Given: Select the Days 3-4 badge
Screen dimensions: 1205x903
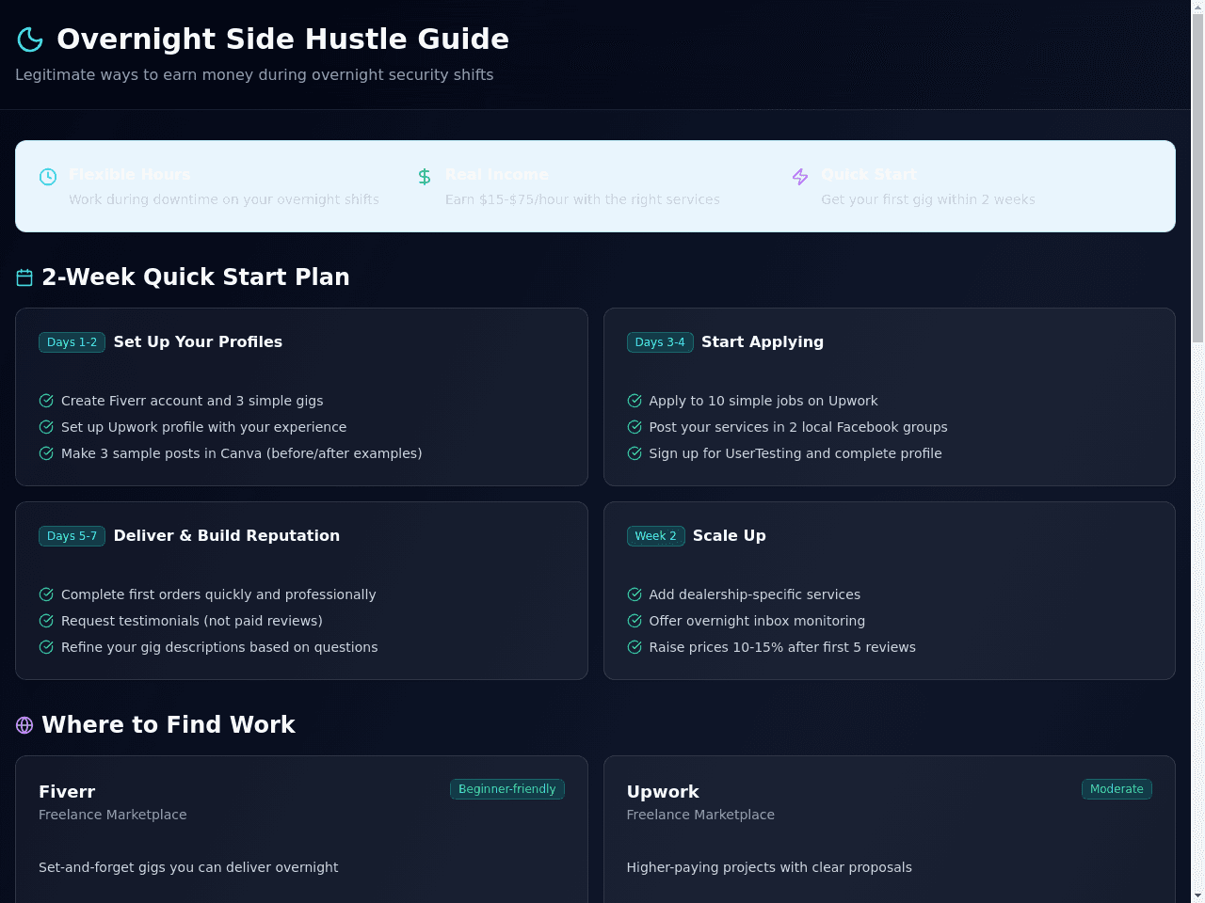Looking at the screenshot, I should pos(660,342).
